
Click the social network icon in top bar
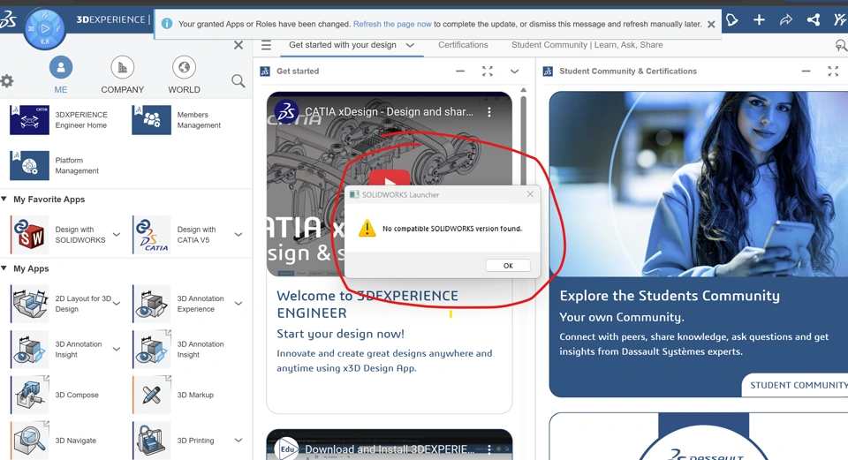point(813,20)
